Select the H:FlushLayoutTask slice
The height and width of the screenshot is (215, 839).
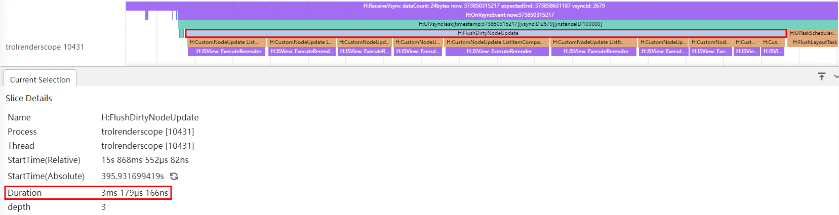814,42
